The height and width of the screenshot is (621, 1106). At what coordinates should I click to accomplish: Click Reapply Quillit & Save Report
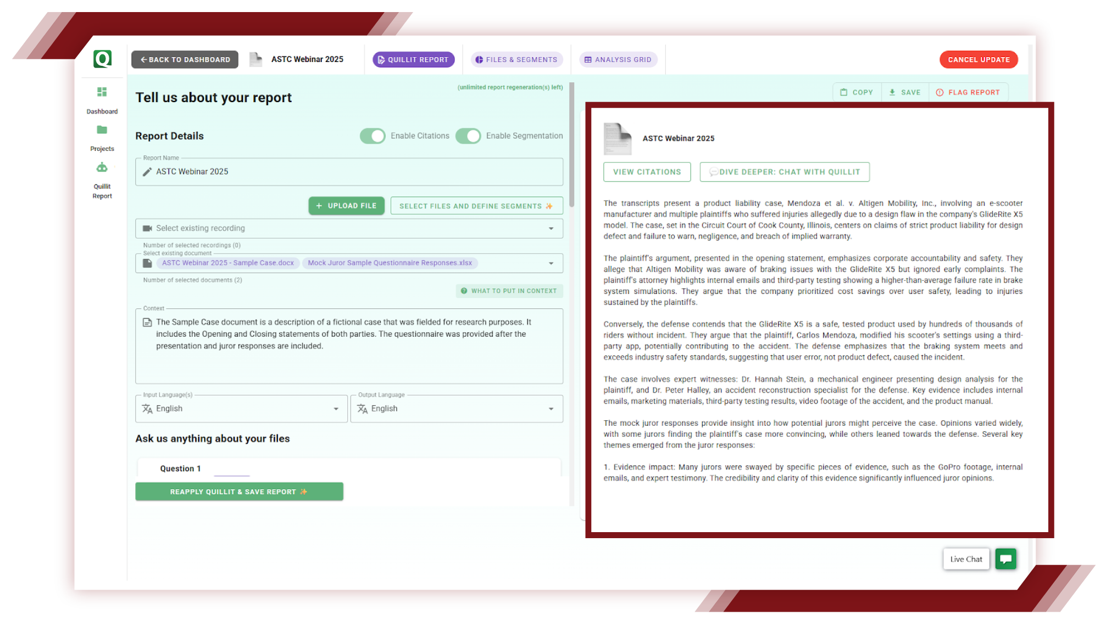point(239,492)
